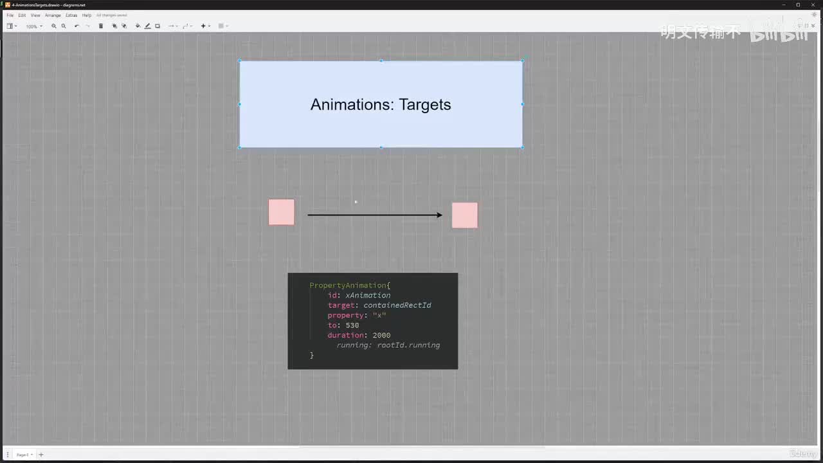Open the line color pencil tool
823x463 pixels.
tap(147, 26)
